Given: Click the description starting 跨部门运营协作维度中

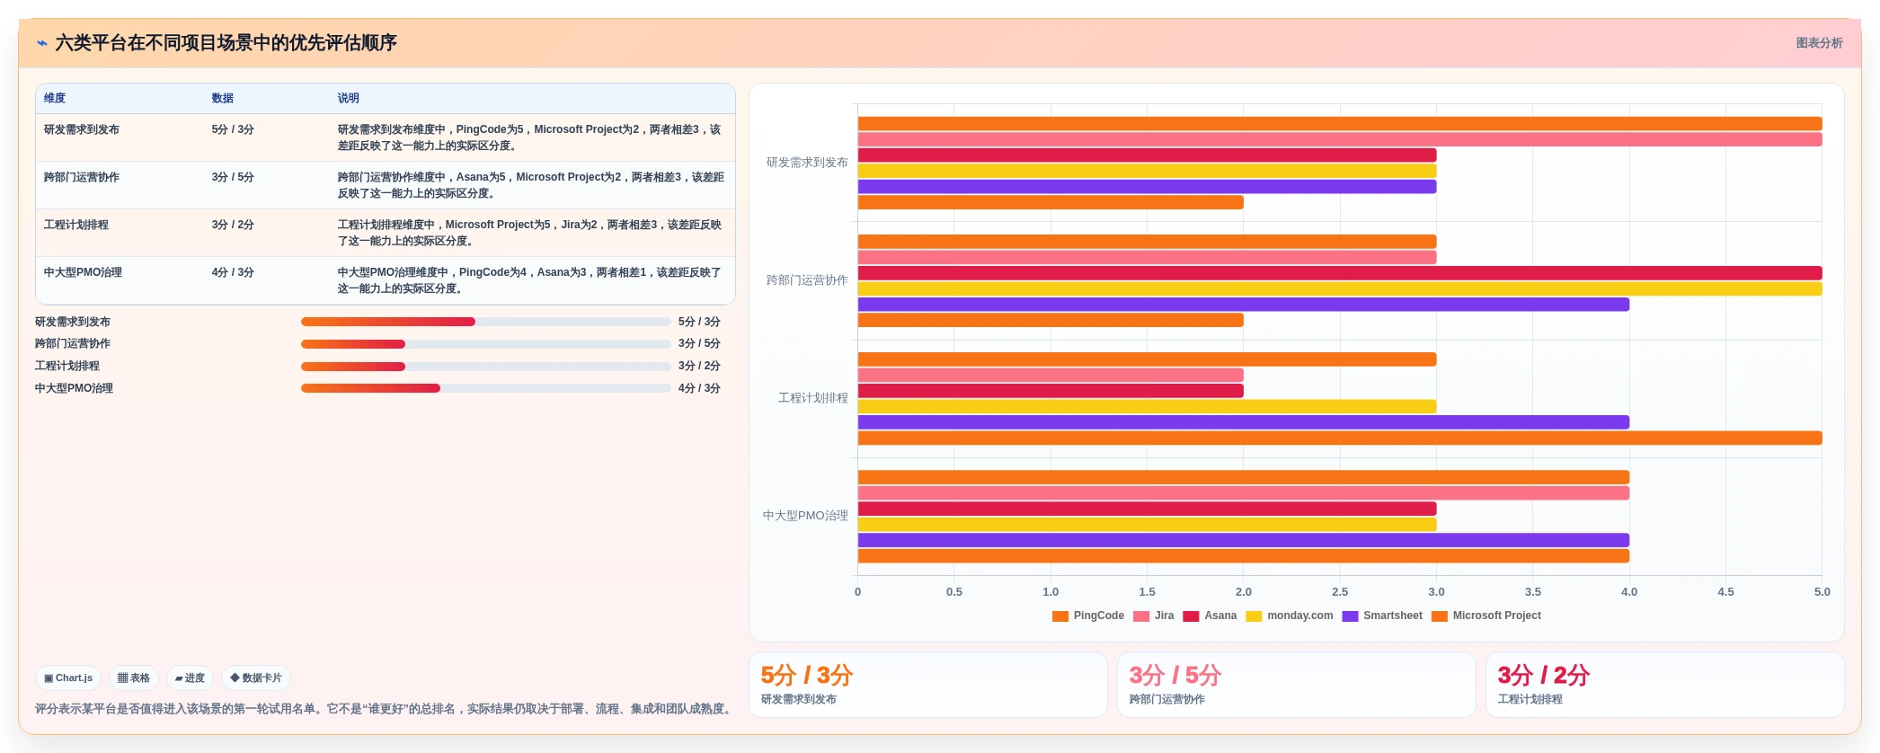Looking at the screenshot, I should click(530, 185).
